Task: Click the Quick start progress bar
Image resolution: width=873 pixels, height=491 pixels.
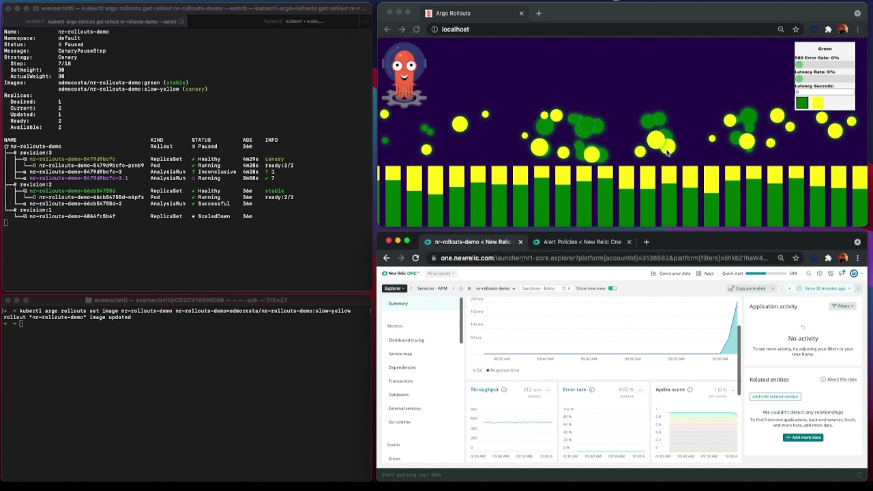Action: (766, 273)
